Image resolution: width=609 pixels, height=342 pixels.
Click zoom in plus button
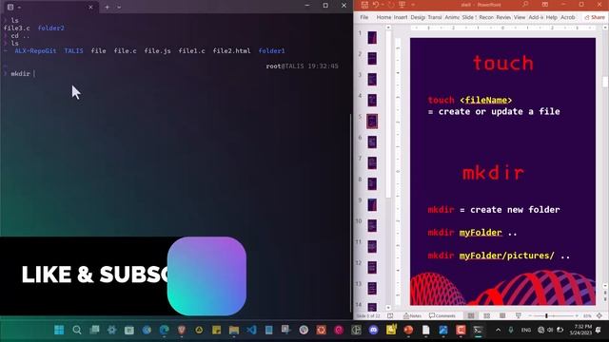[x=577, y=316]
